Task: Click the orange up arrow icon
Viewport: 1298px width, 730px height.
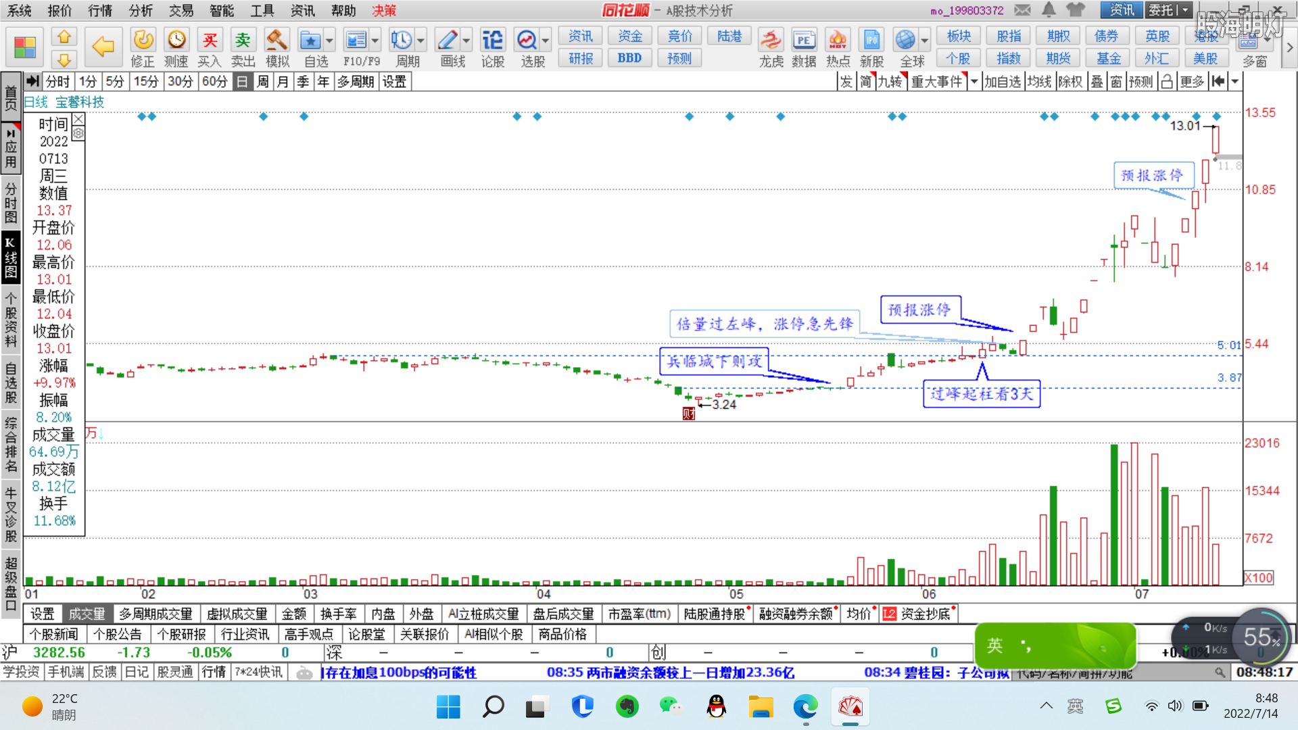Action: pyautogui.click(x=64, y=36)
